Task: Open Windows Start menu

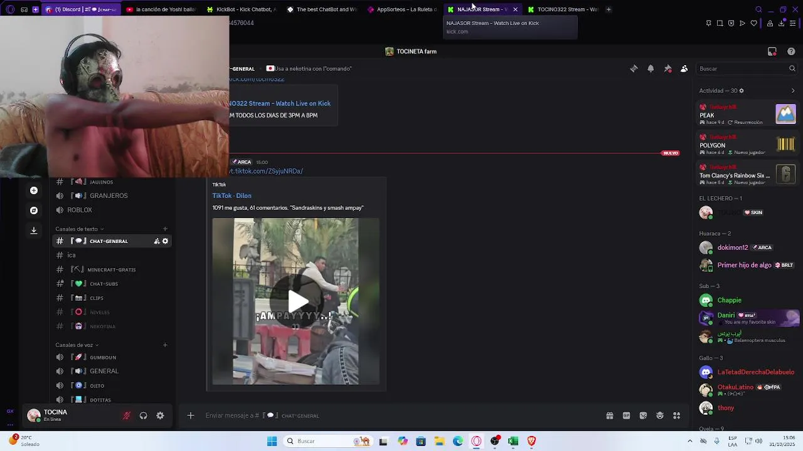Action: click(x=272, y=441)
